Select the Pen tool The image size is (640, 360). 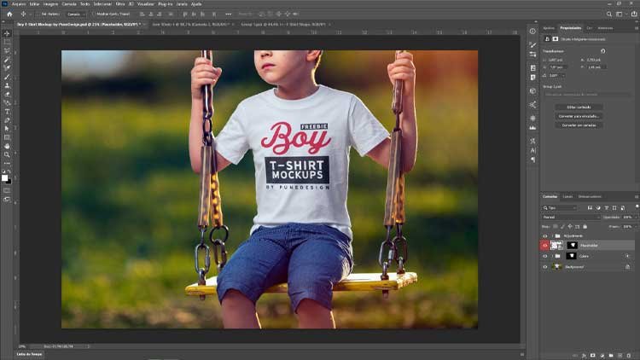pyautogui.click(x=7, y=120)
